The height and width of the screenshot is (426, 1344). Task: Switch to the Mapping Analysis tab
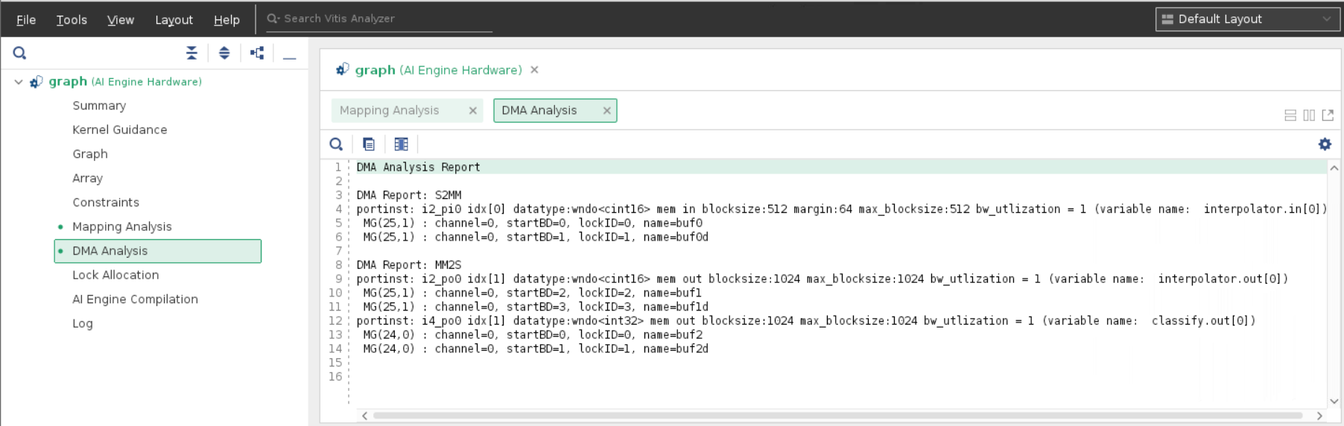point(389,110)
